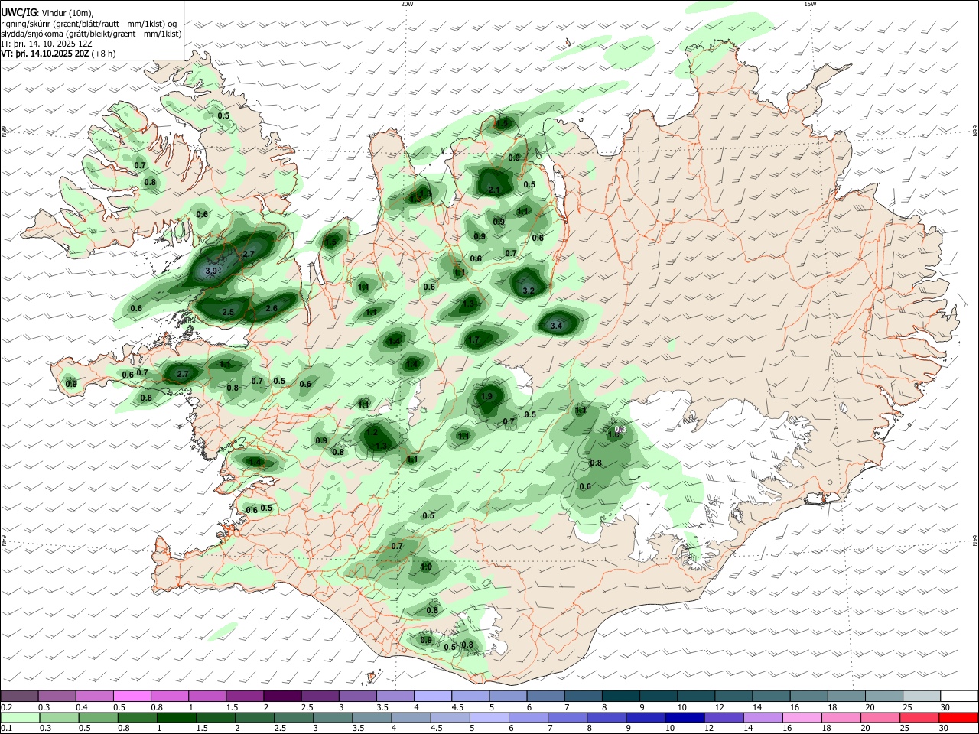Click the 66N latitude label on right edge
This screenshot has height=734, width=979.
975,131
